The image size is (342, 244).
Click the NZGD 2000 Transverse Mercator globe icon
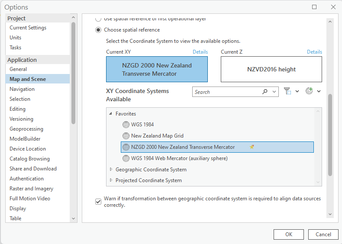point(126,147)
